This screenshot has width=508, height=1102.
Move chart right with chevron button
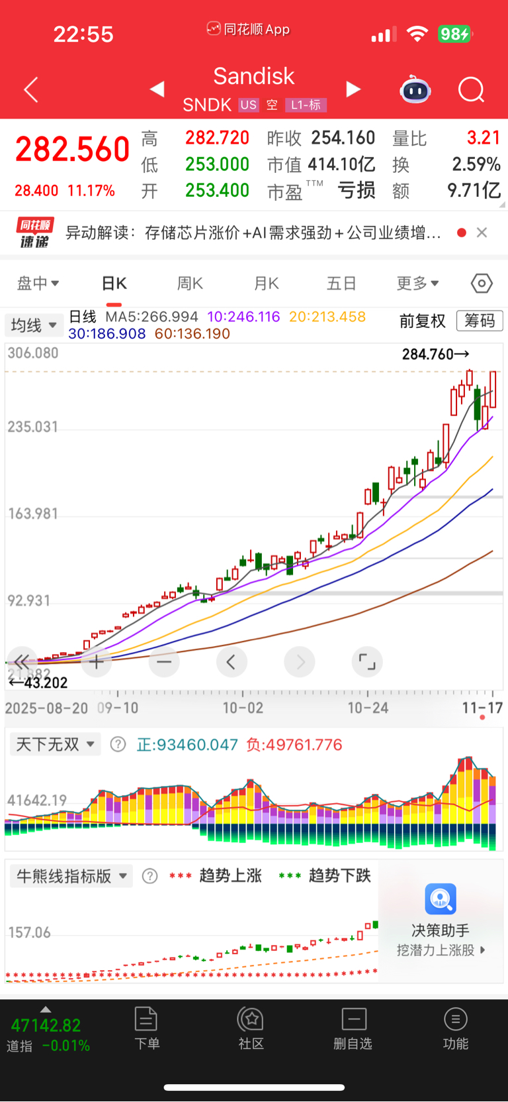pyautogui.click(x=300, y=661)
